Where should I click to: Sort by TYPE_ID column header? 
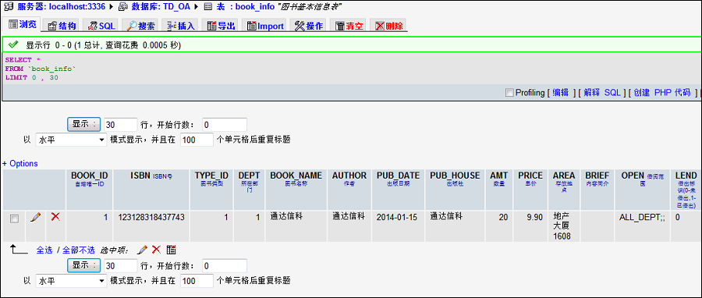(x=211, y=176)
